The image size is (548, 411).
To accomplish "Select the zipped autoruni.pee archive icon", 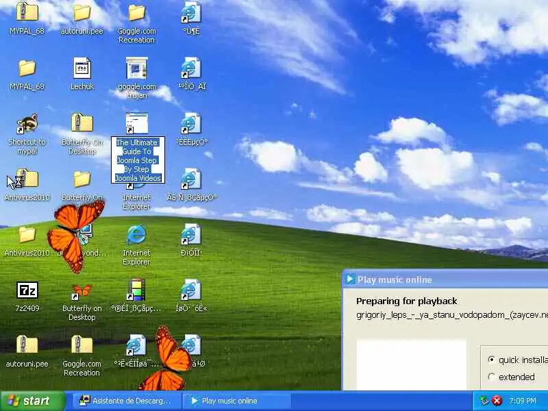I will pos(27,345).
